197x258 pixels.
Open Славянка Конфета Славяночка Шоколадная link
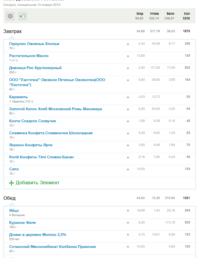point(51,133)
